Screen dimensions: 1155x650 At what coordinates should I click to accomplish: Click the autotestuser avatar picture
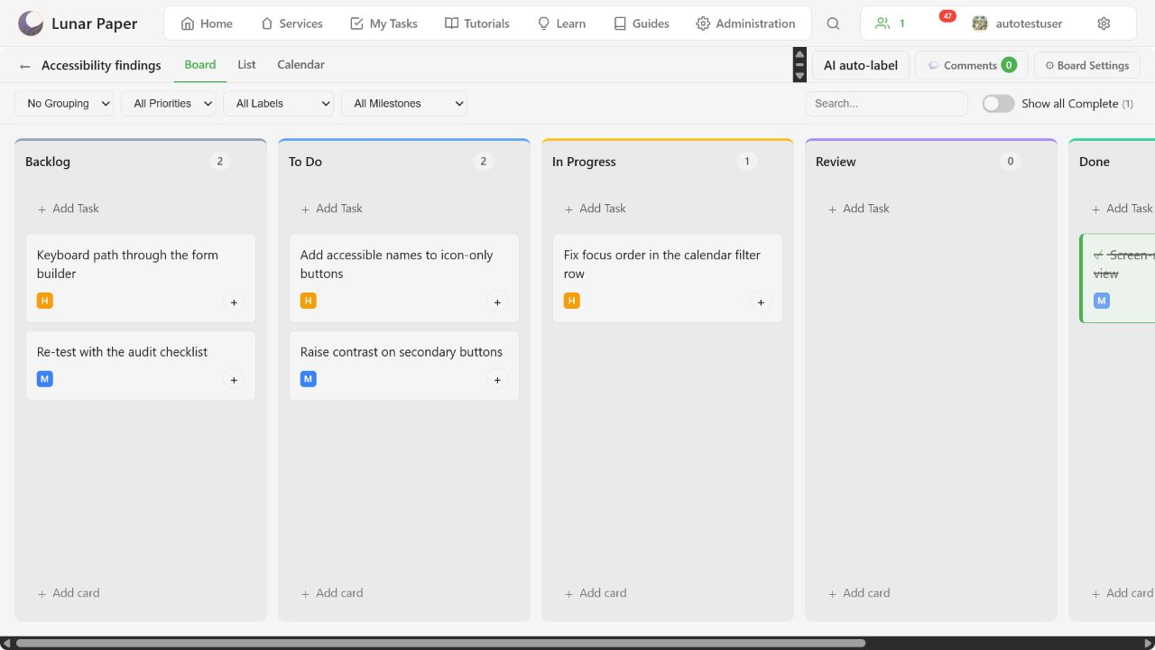(x=980, y=23)
